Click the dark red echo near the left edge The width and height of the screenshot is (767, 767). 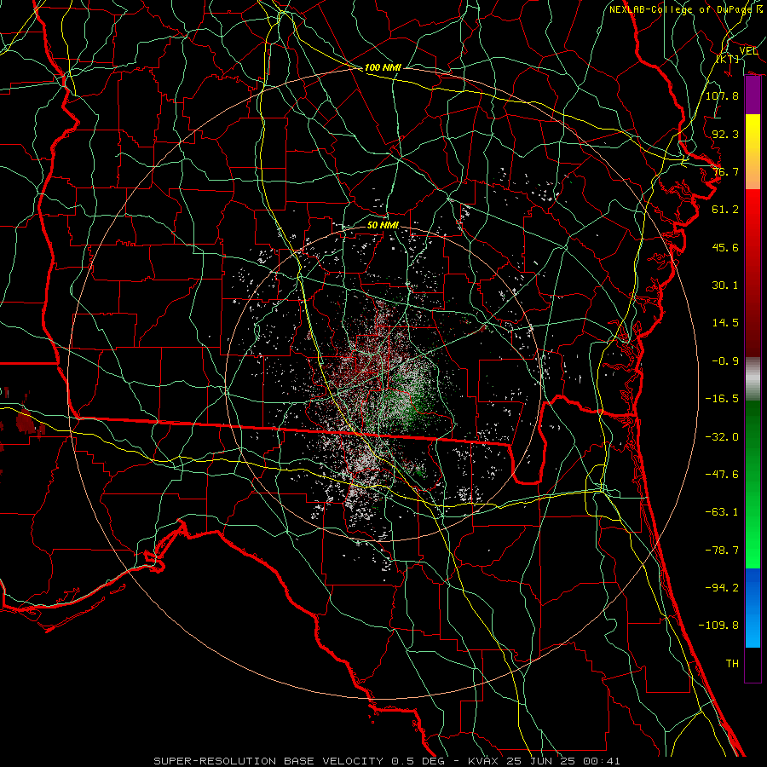[24, 421]
